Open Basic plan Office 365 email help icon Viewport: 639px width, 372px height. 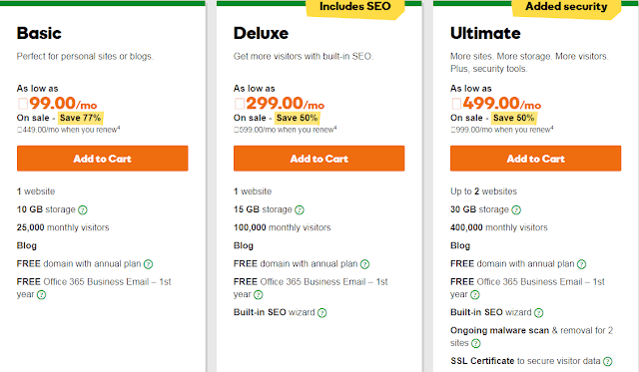(x=42, y=294)
